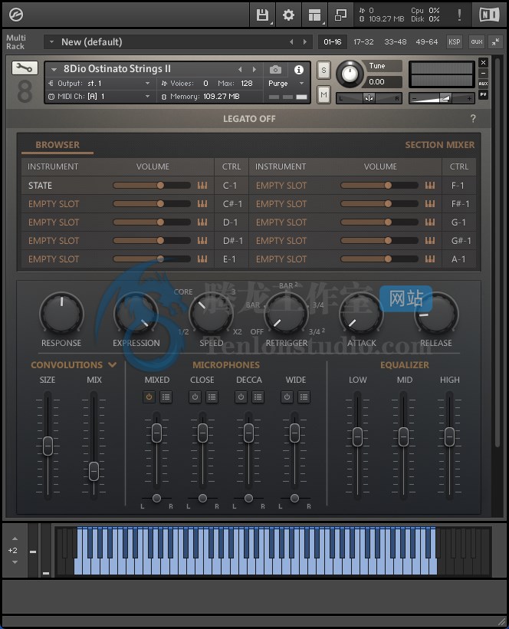This screenshot has width=509, height=629.
Task: Select rack page 49-64
Action: [x=427, y=41]
